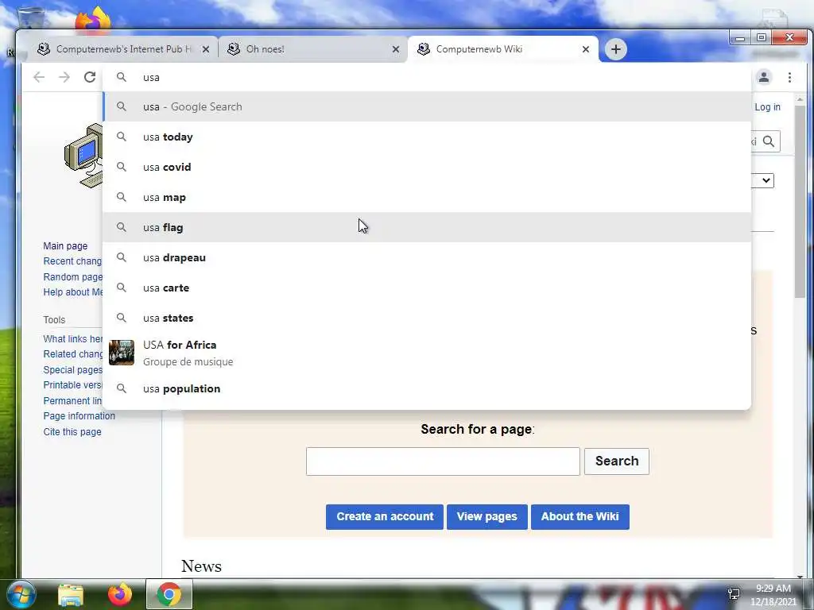Click the Create an account button
814x610 pixels.
tap(385, 516)
